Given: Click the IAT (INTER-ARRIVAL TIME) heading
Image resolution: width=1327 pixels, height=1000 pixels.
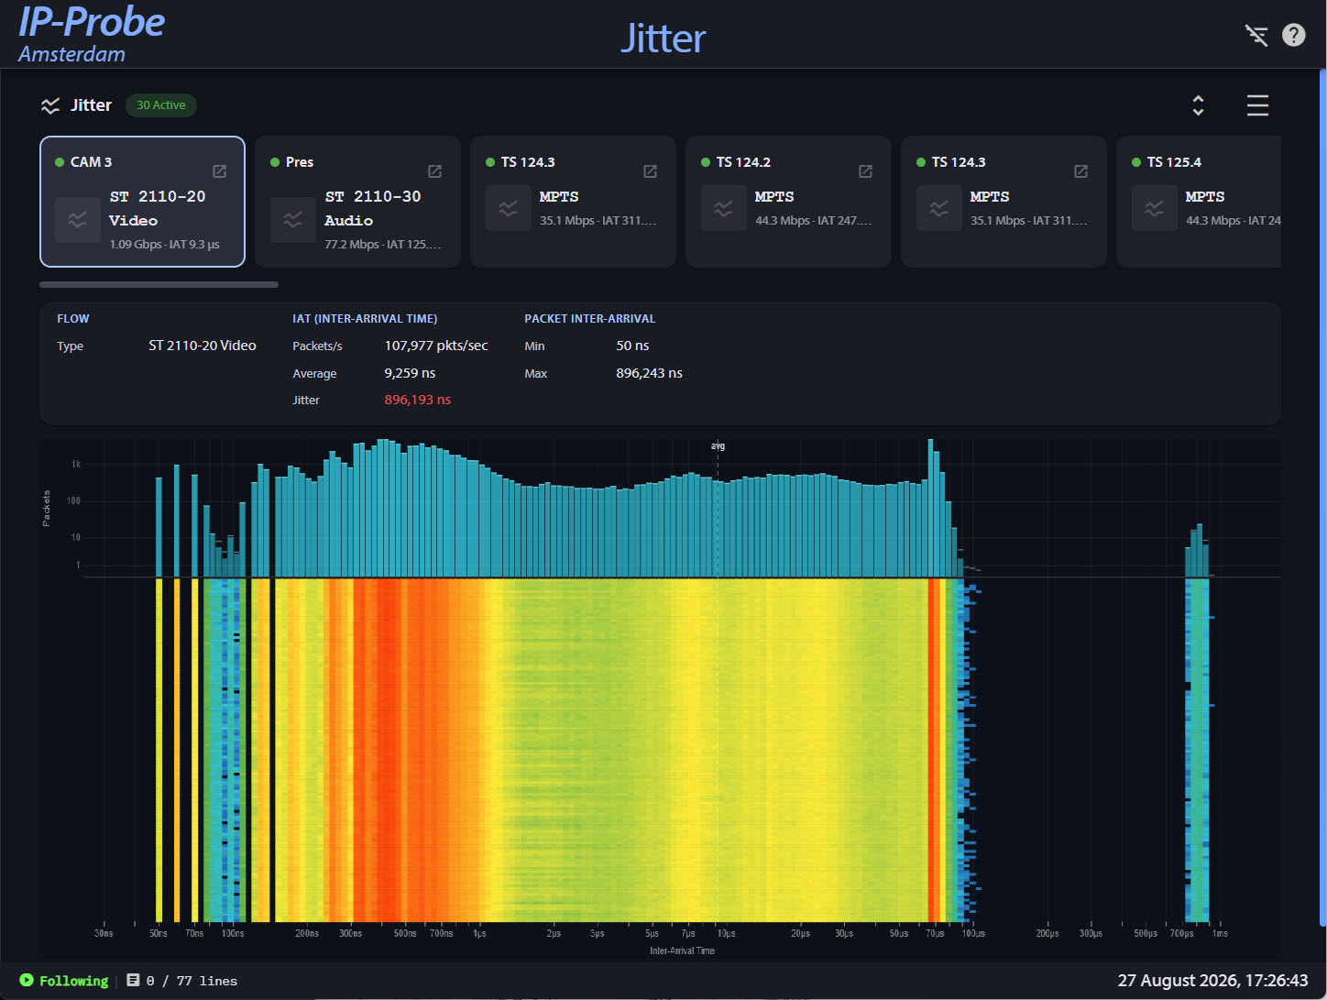Looking at the screenshot, I should [365, 319].
